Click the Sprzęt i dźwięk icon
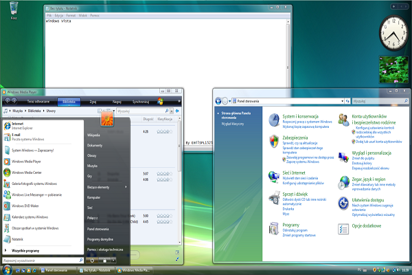This screenshot has width=412, height=275. click(274, 198)
